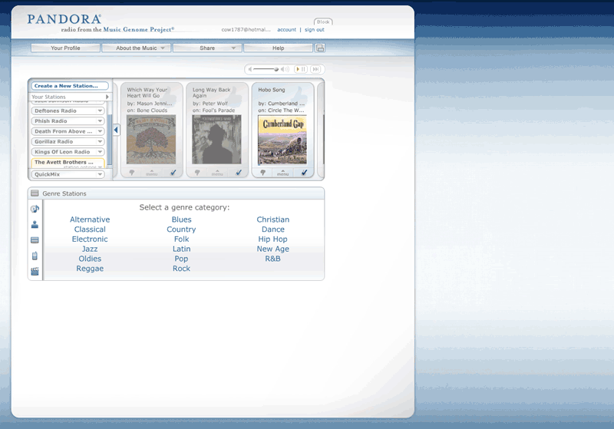Open menu for Hobo Song card
This screenshot has width=614, height=429.
pos(282,173)
